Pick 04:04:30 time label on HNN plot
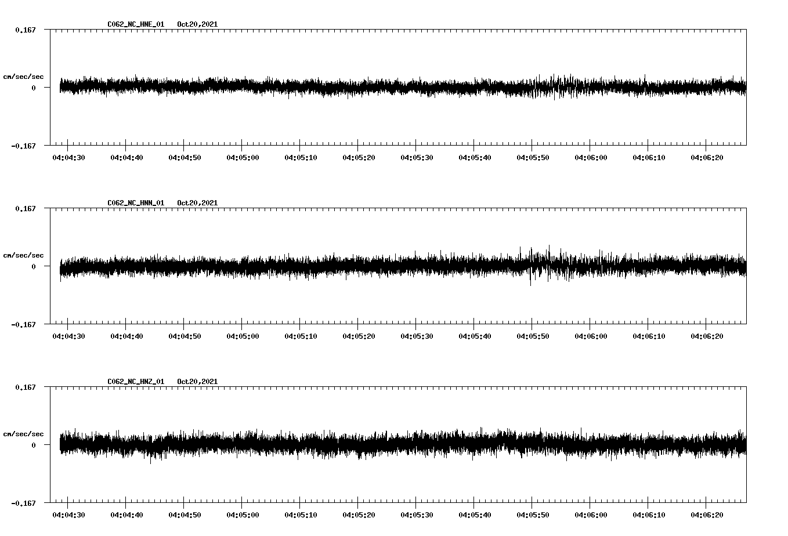788x536 pixels. click(68, 336)
